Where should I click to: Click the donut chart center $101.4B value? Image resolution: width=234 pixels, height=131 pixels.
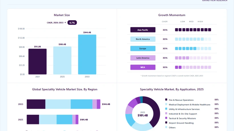[x=143, y=115]
